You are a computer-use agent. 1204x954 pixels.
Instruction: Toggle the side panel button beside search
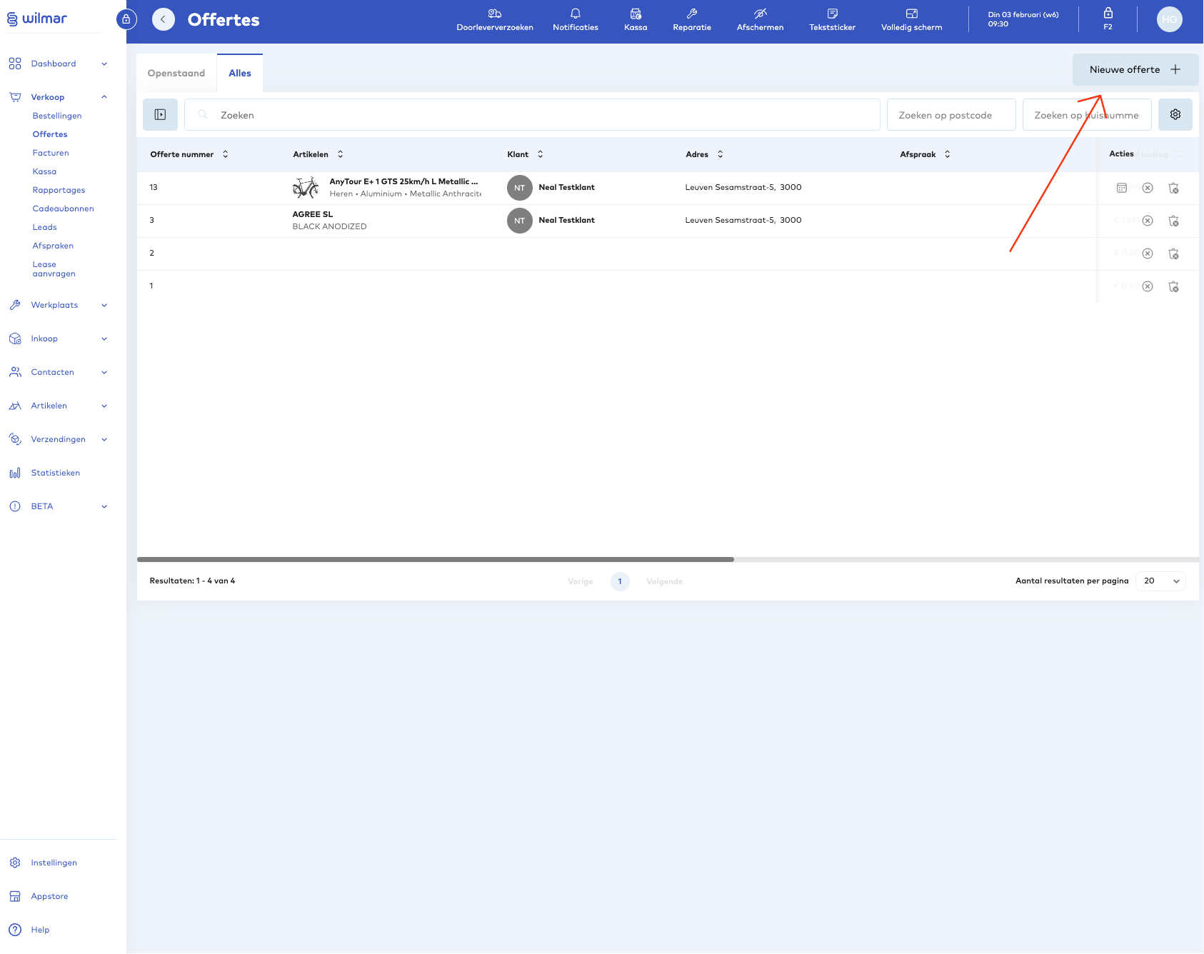coord(160,115)
